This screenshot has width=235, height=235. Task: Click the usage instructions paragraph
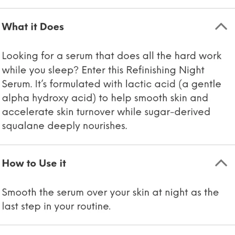coord(111,199)
